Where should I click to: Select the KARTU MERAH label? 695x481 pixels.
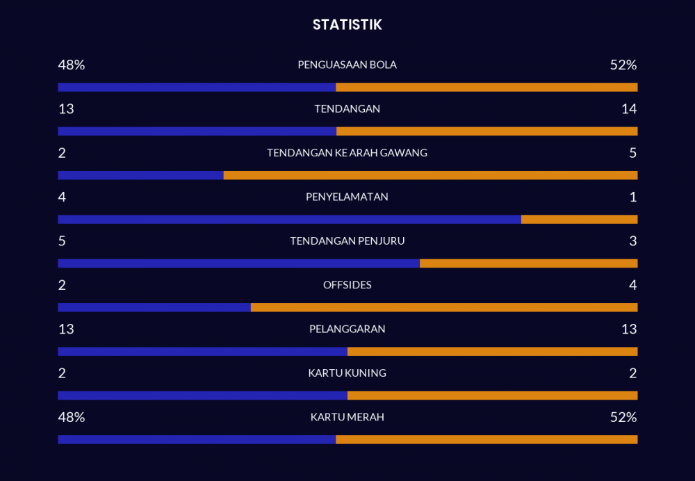click(x=347, y=417)
